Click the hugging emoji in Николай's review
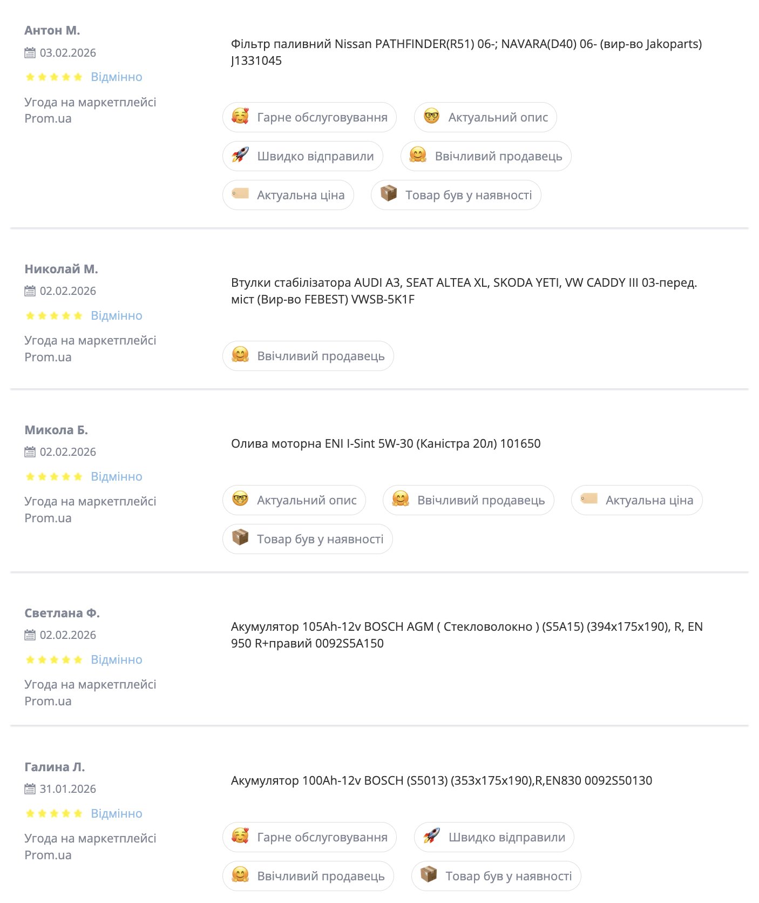 click(x=240, y=355)
